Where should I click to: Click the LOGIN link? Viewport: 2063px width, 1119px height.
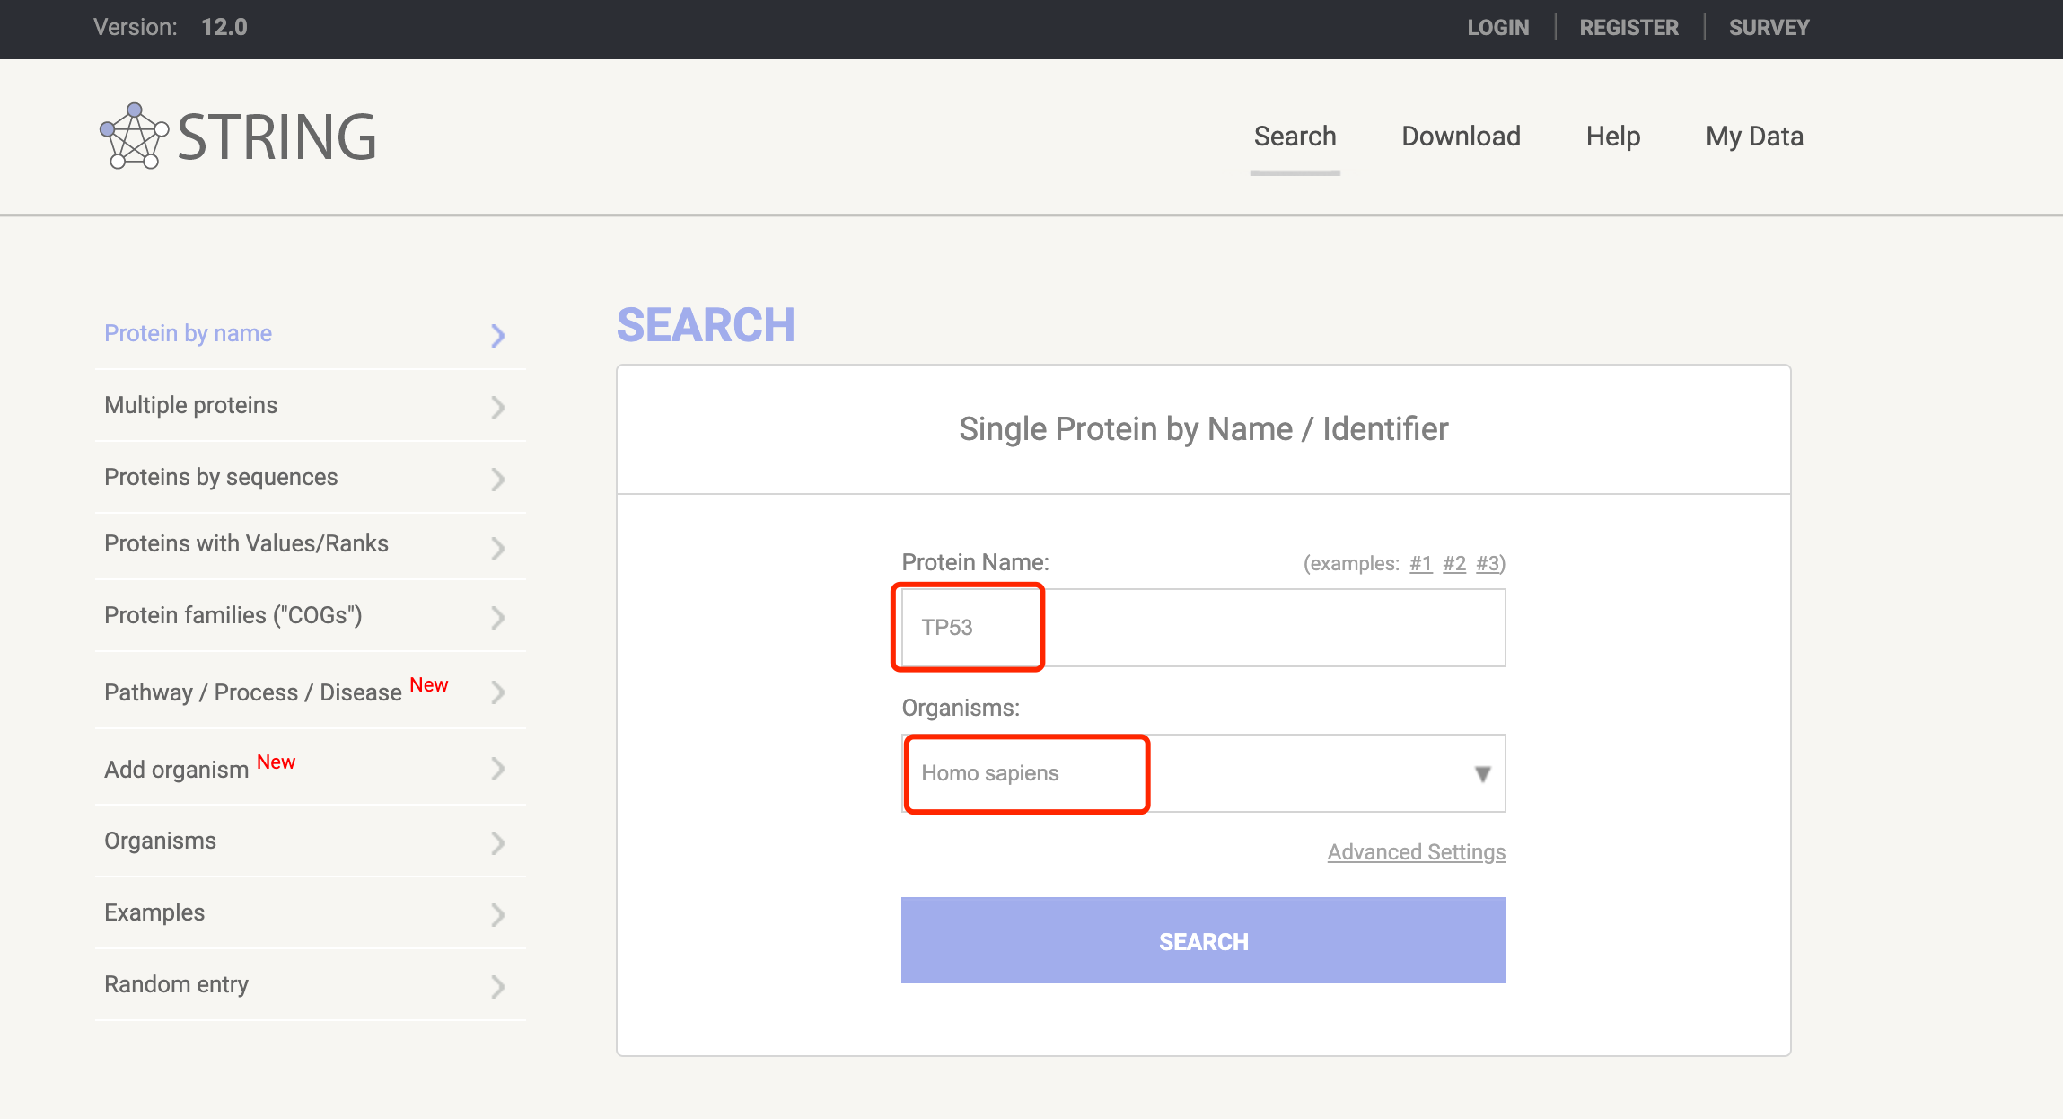coord(1497,28)
